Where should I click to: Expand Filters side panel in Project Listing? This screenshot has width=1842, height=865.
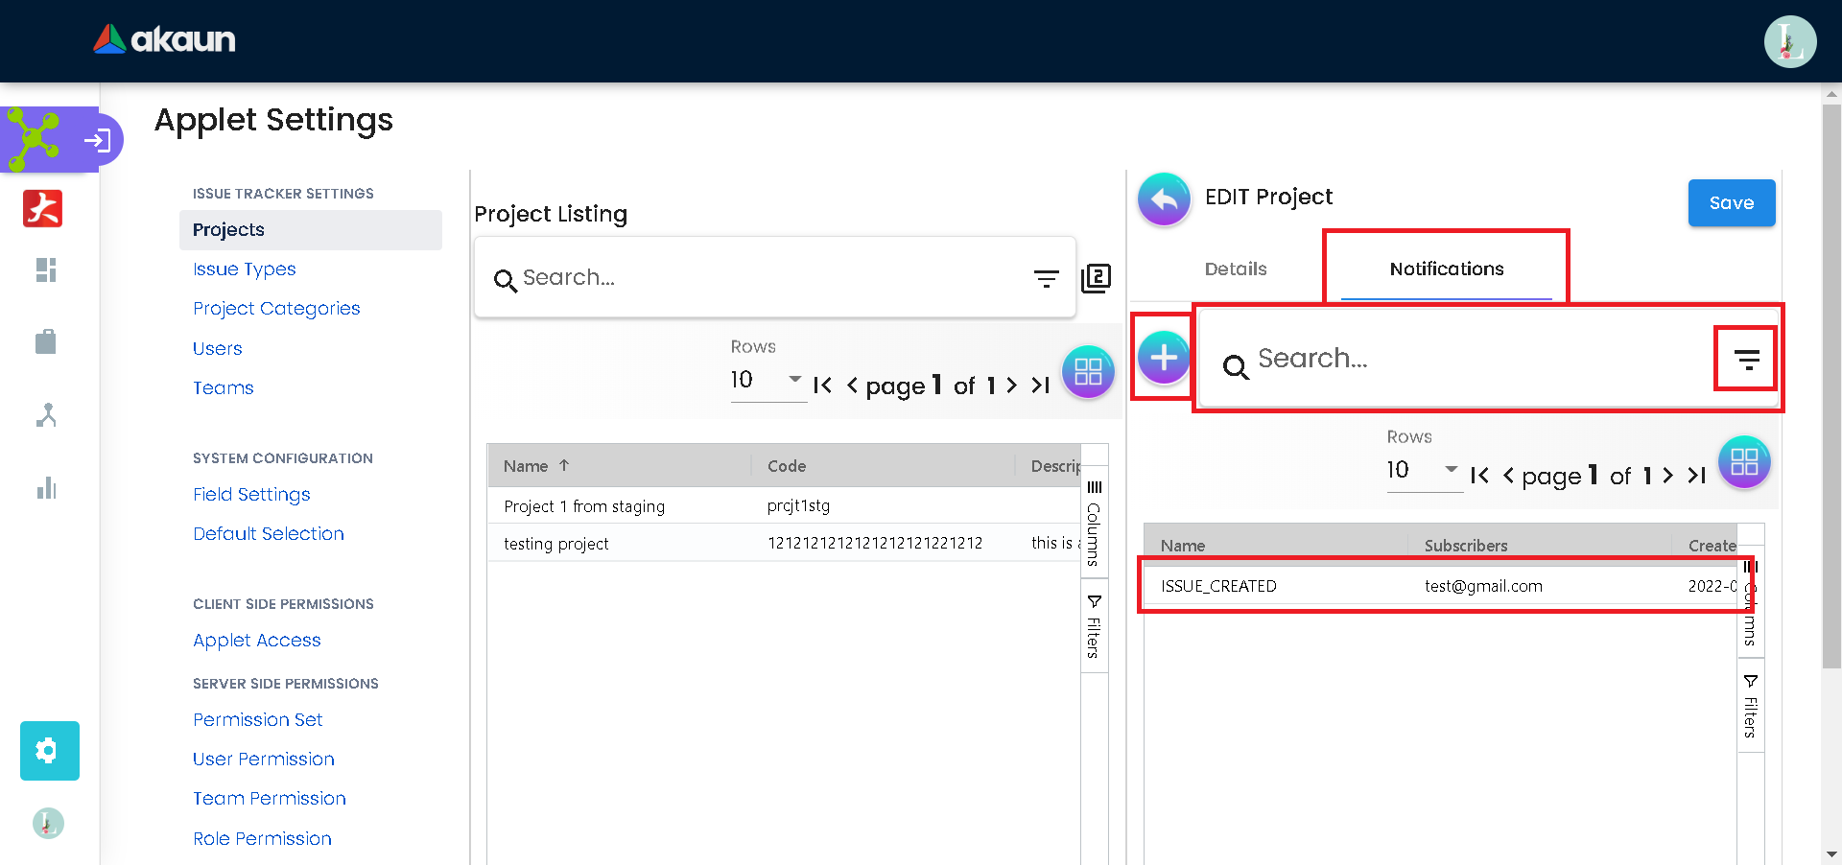[1094, 627]
